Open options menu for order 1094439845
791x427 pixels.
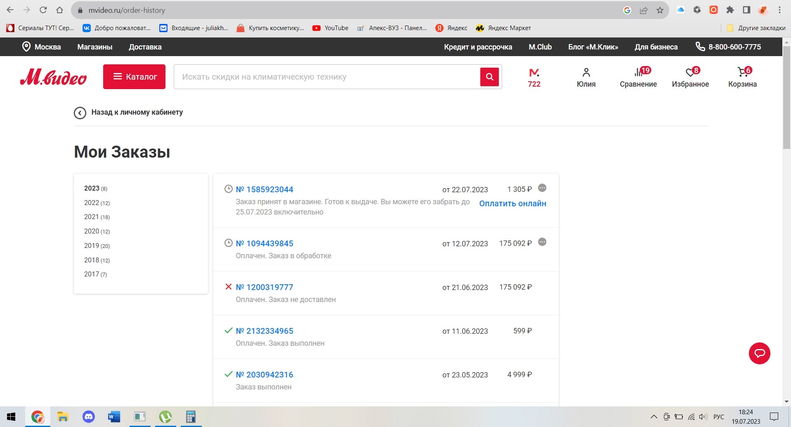[x=542, y=242]
